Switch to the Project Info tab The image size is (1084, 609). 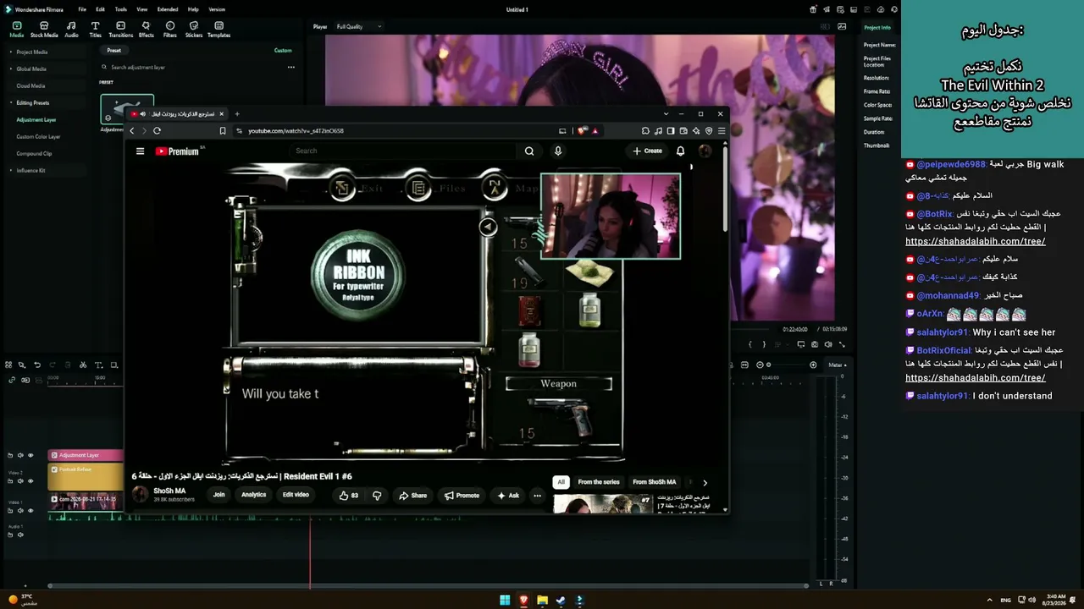[x=877, y=28]
